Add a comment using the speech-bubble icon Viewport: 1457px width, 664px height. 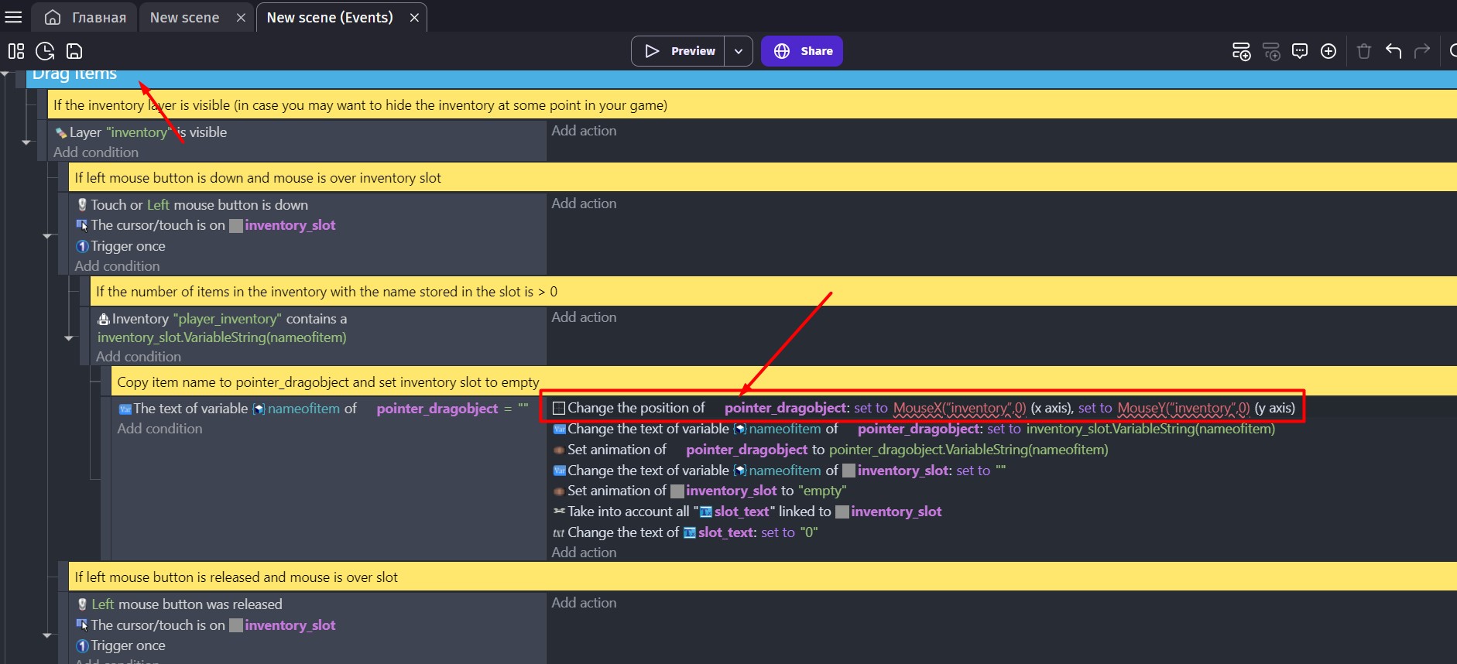(x=1300, y=51)
